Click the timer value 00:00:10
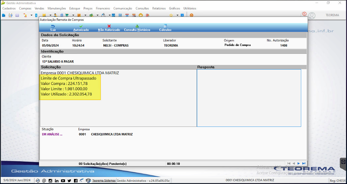The height and width of the screenshot is (184, 347). (173, 164)
